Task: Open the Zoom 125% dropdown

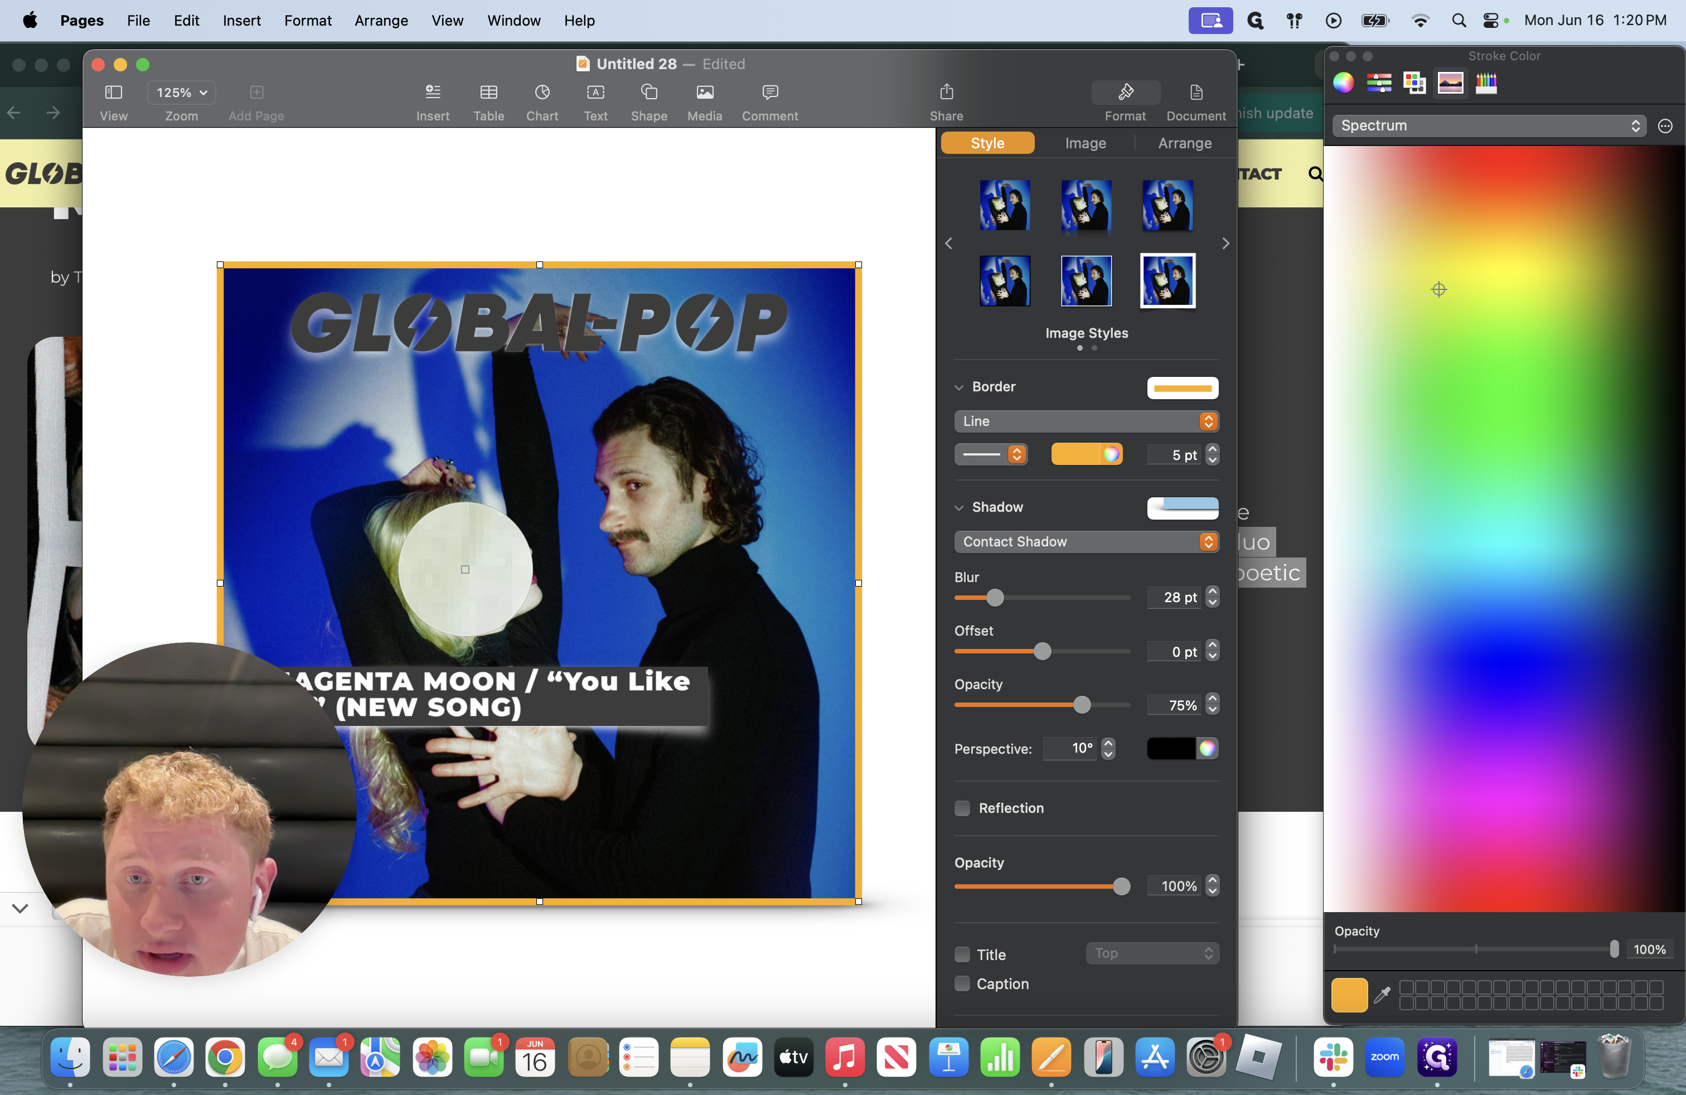Action: pyautogui.click(x=182, y=92)
